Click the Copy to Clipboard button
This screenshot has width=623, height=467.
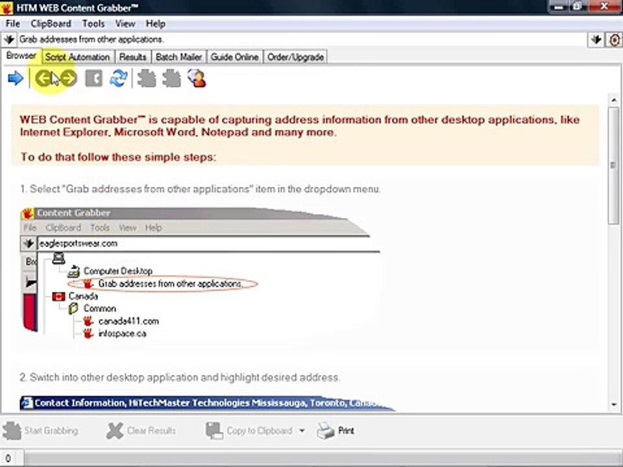tap(249, 431)
